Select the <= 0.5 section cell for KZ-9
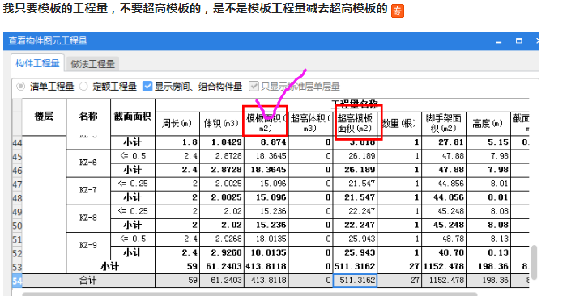This screenshot has height=296, width=571. tap(133, 239)
